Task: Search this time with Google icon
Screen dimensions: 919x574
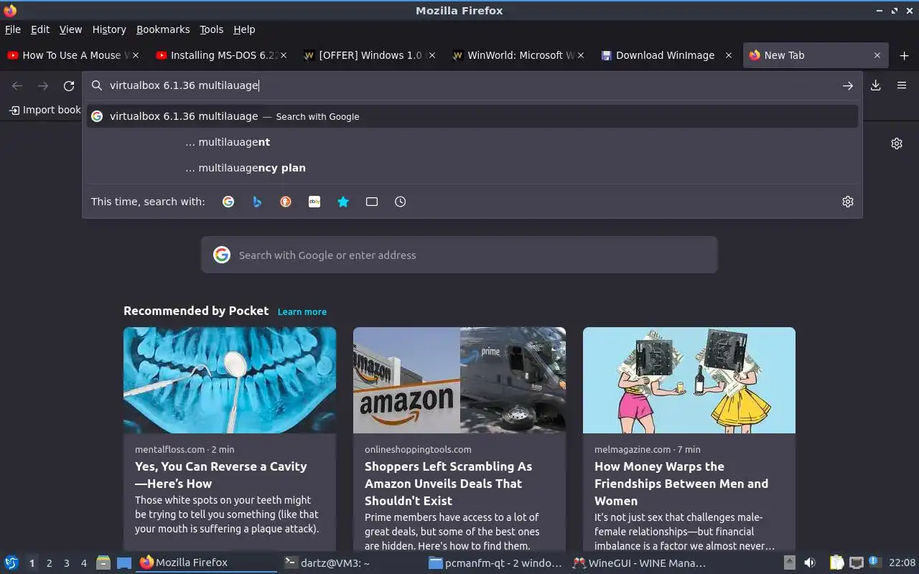Action: point(228,202)
